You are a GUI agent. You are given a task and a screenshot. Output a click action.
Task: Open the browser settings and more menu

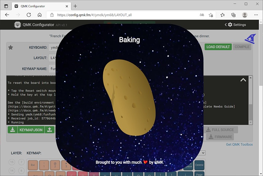(x=256, y=15)
